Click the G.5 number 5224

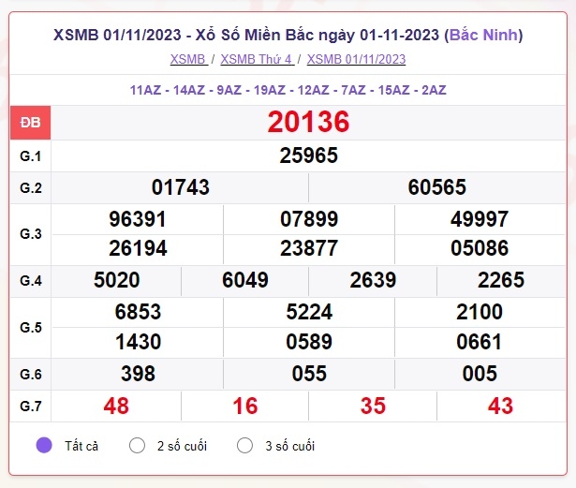coord(309,312)
